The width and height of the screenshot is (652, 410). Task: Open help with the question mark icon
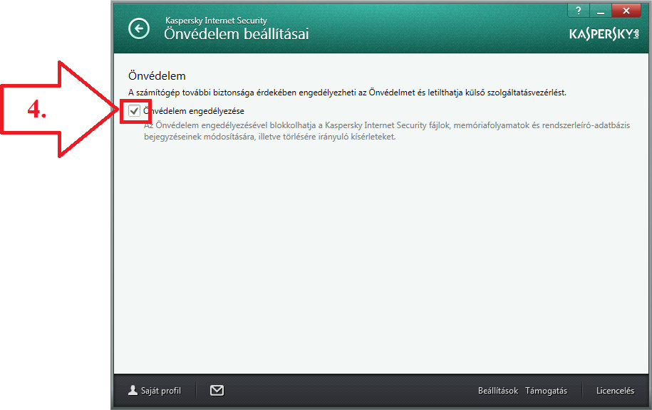[x=578, y=11]
